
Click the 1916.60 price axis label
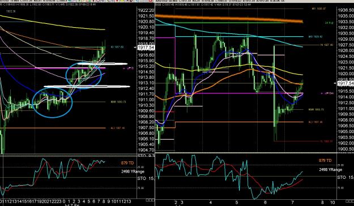[146, 55]
